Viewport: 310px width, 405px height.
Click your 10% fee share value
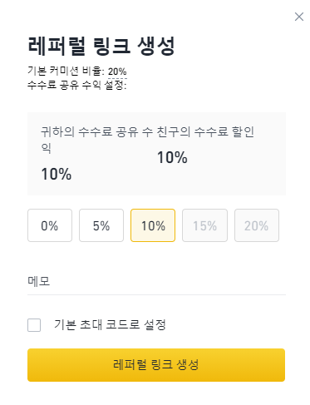point(57,174)
